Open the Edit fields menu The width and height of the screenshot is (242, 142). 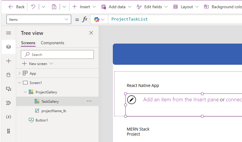pos(152,7)
